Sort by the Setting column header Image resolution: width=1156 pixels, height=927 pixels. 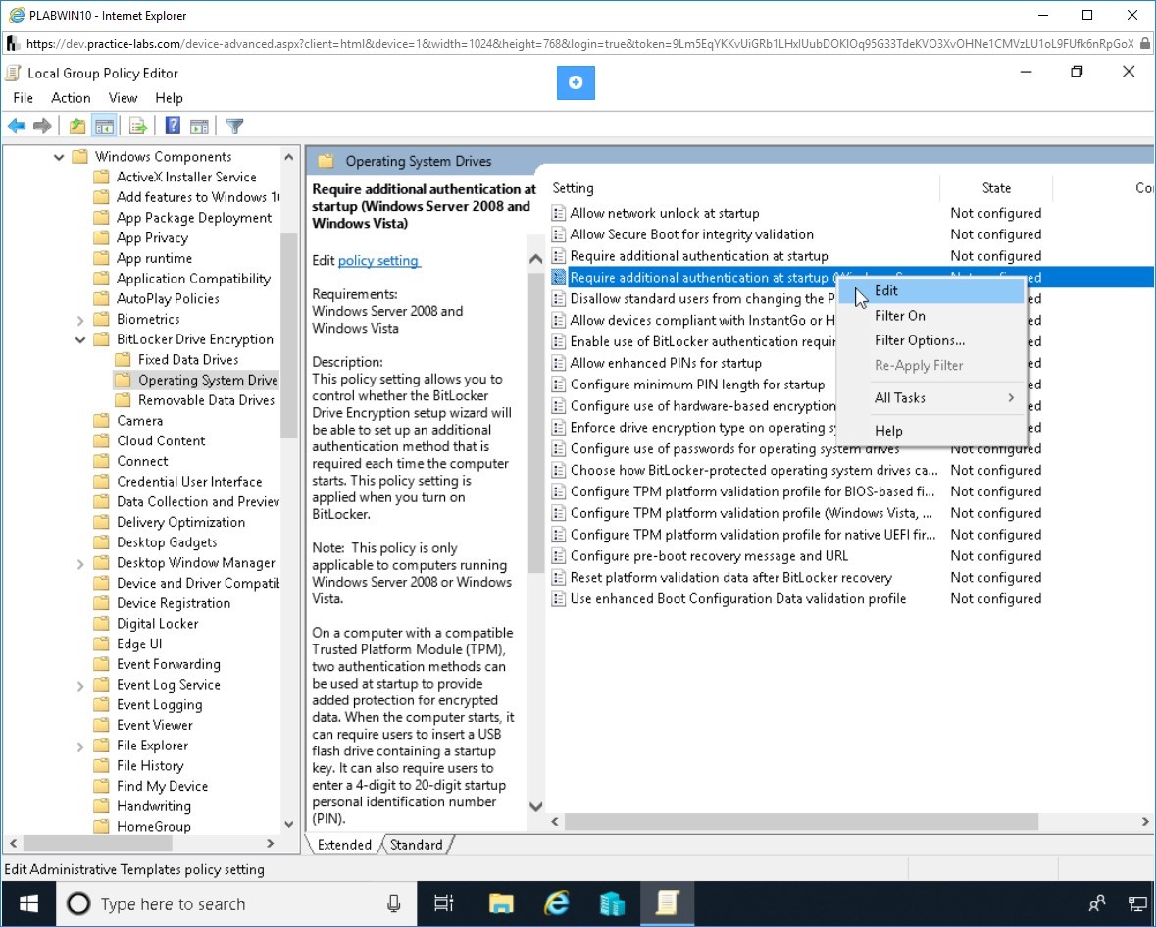click(744, 188)
